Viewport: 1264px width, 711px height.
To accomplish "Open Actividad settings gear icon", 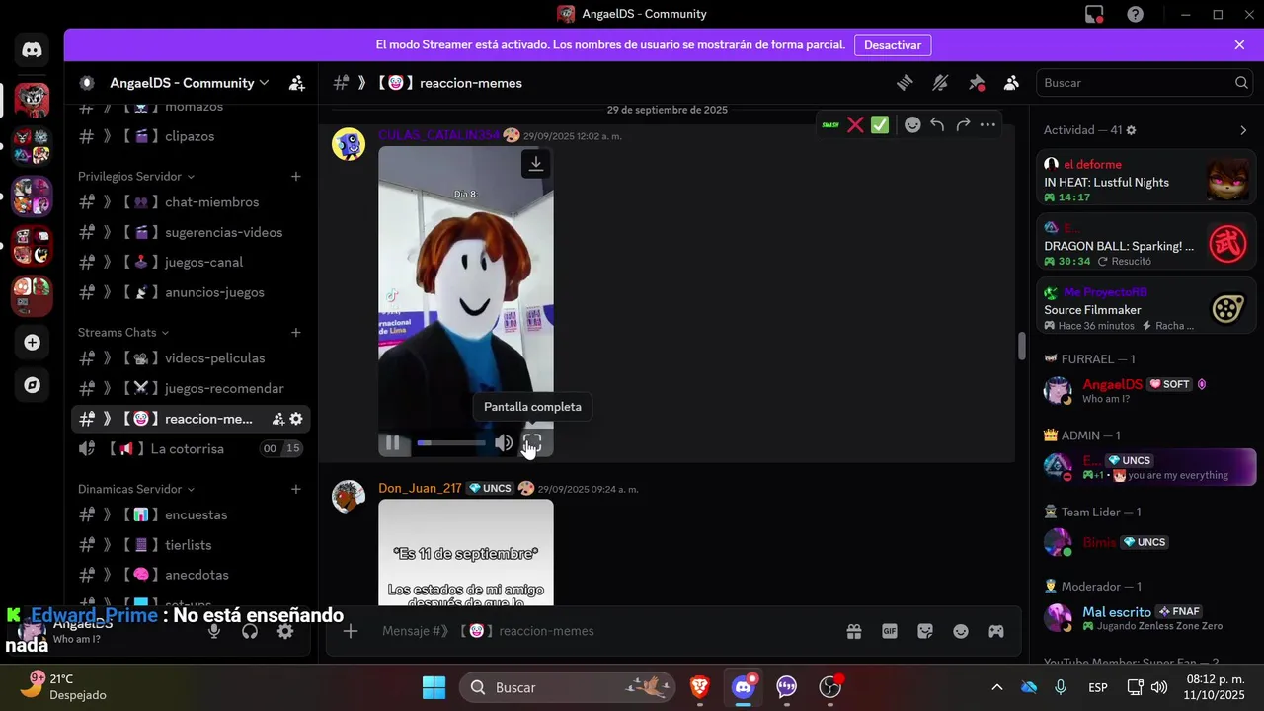I will pyautogui.click(x=1132, y=130).
